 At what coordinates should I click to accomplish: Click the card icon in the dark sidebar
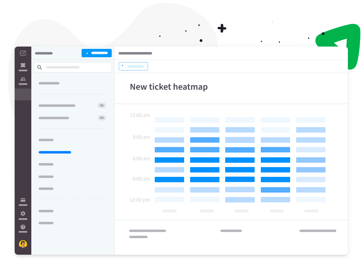[x=23, y=200]
